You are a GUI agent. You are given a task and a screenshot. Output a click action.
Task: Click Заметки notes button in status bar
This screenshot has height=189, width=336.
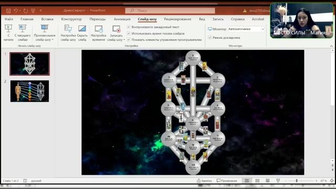tap(204, 181)
